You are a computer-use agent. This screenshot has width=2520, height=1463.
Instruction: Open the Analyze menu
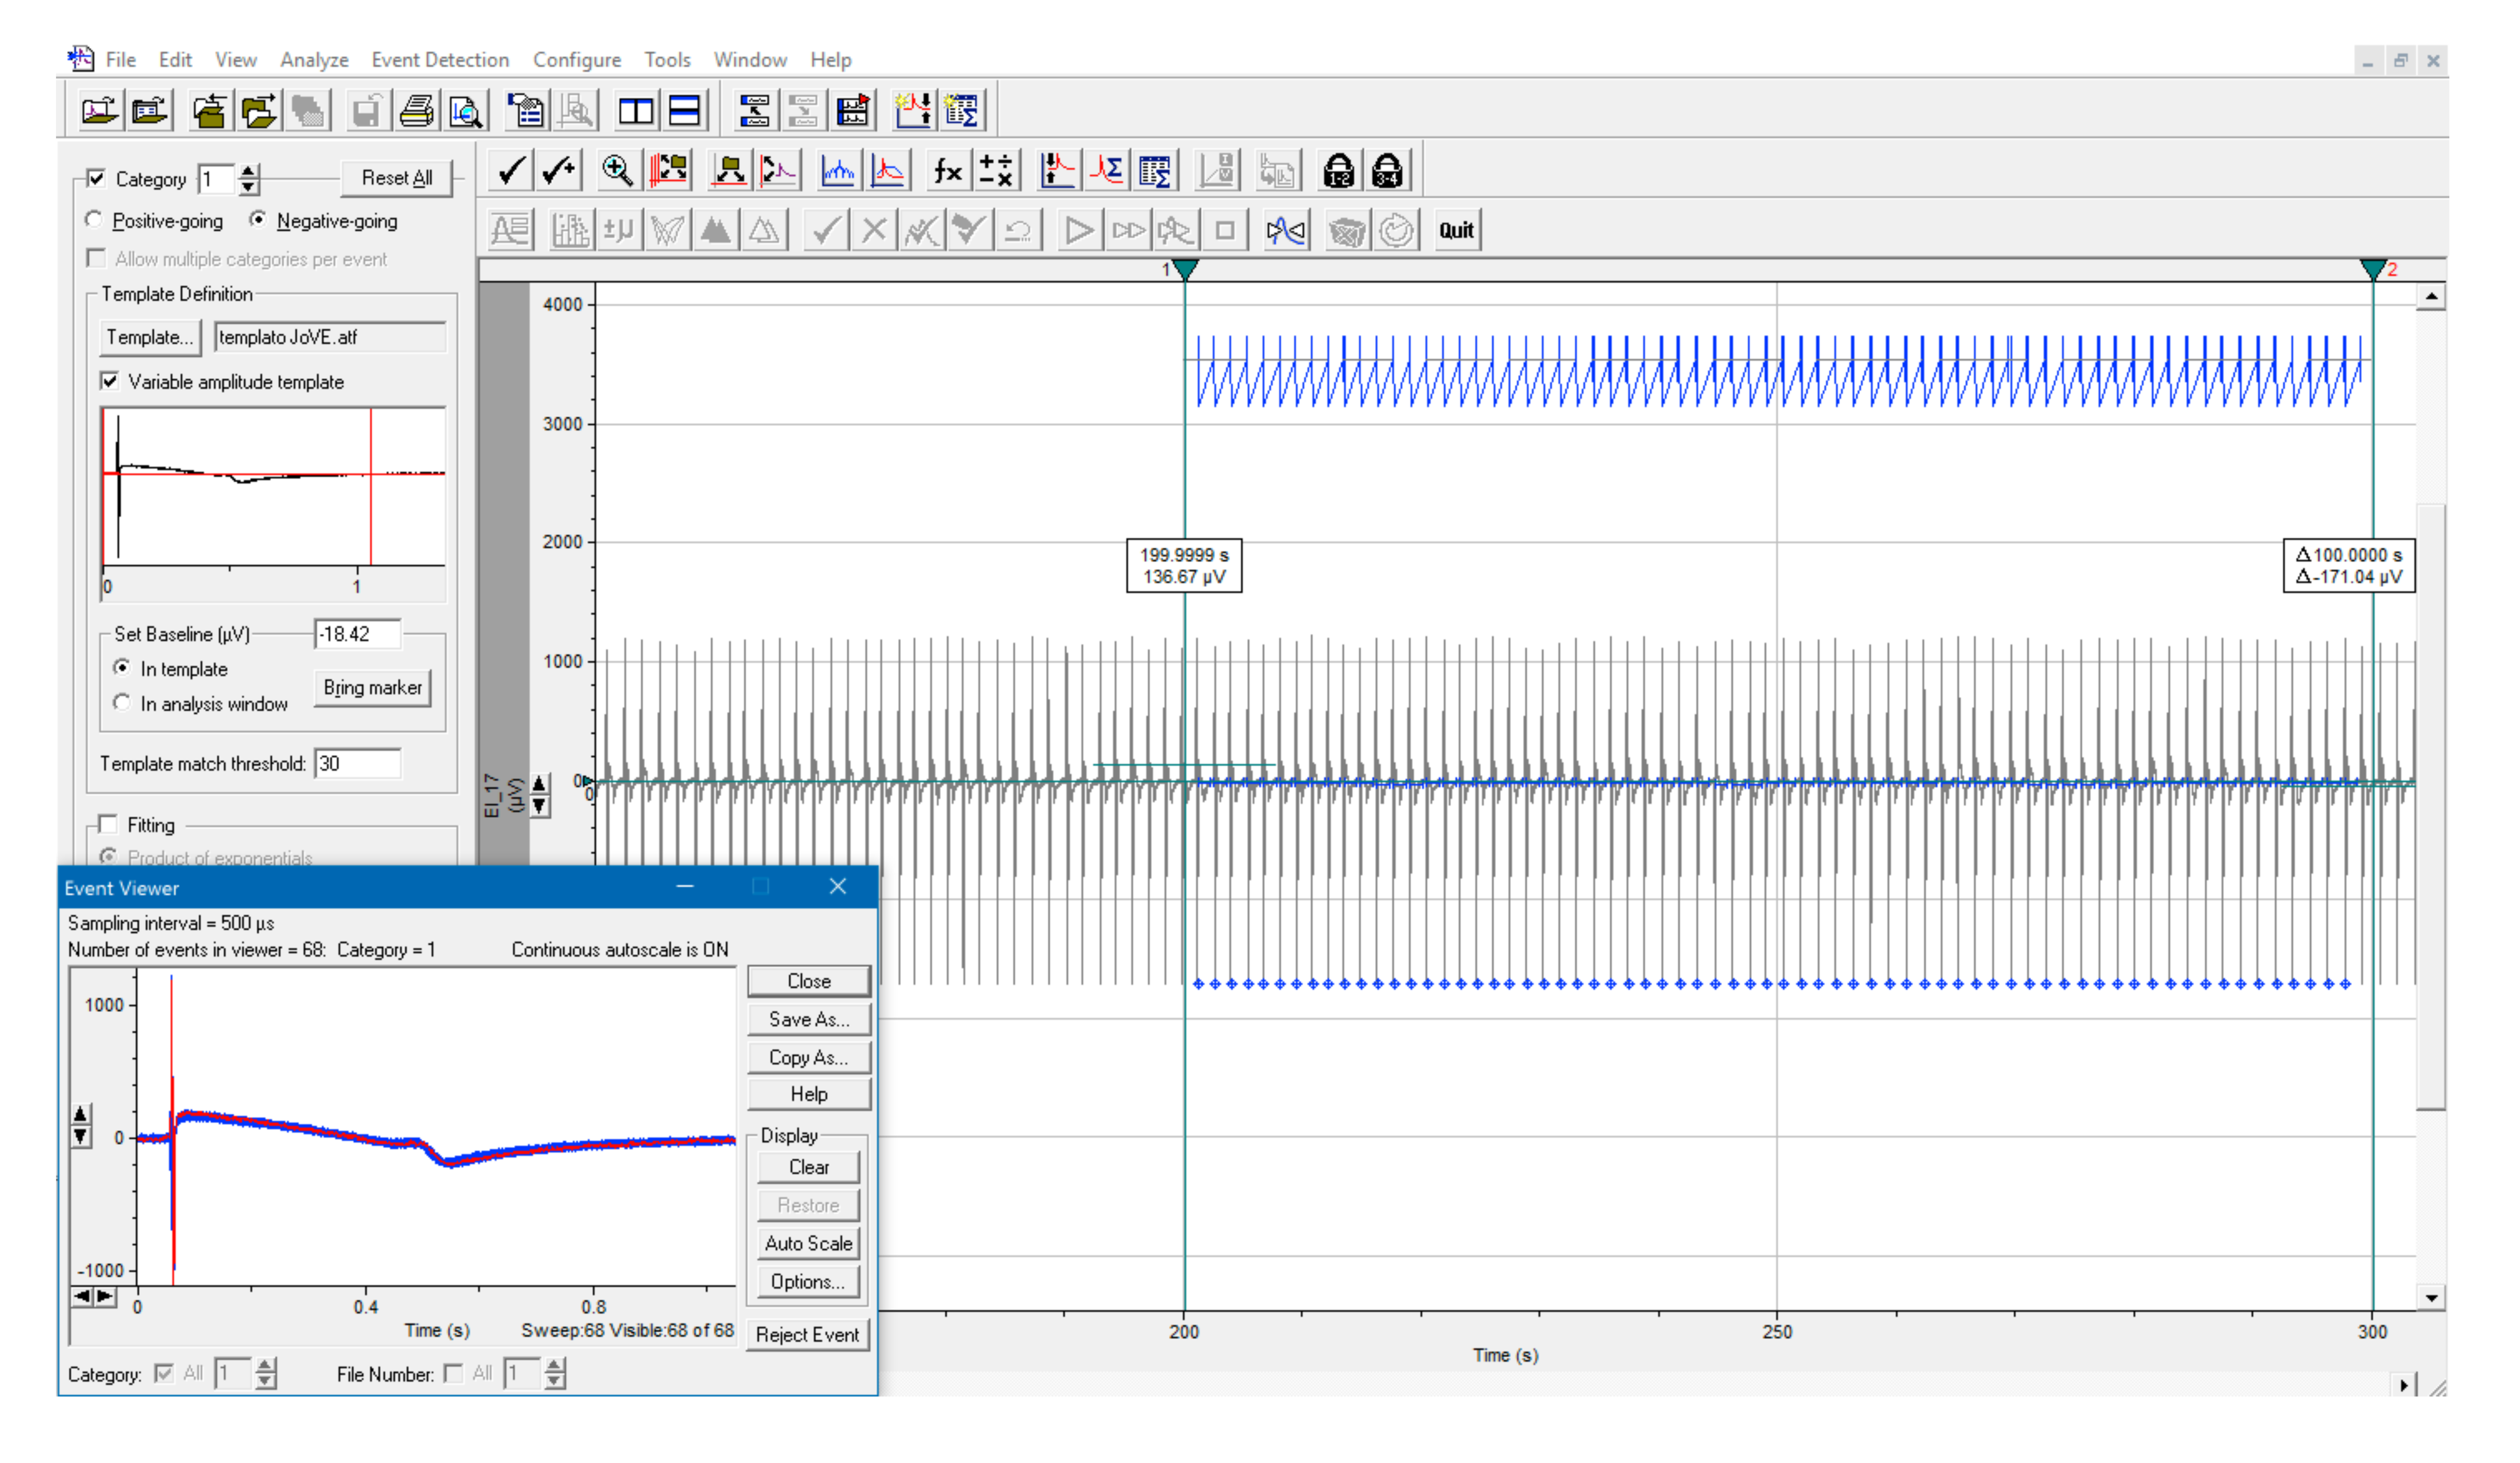314,60
